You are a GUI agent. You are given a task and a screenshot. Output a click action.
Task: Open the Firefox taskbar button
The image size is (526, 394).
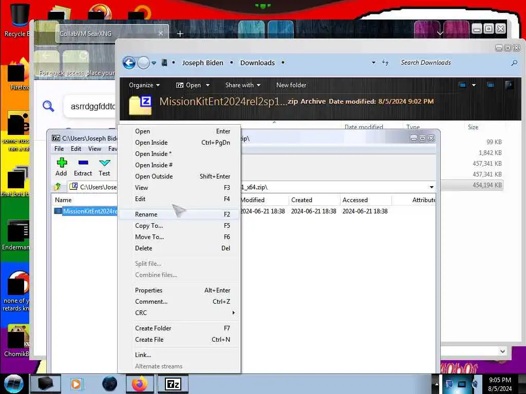pos(140,384)
